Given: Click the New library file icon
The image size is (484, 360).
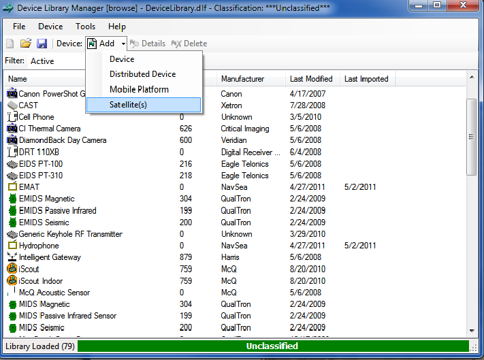Looking at the screenshot, I should pos(10,44).
